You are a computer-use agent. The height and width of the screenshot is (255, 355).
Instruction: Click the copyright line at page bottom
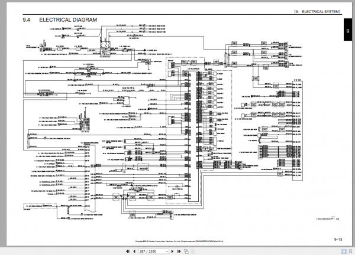point(179,241)
